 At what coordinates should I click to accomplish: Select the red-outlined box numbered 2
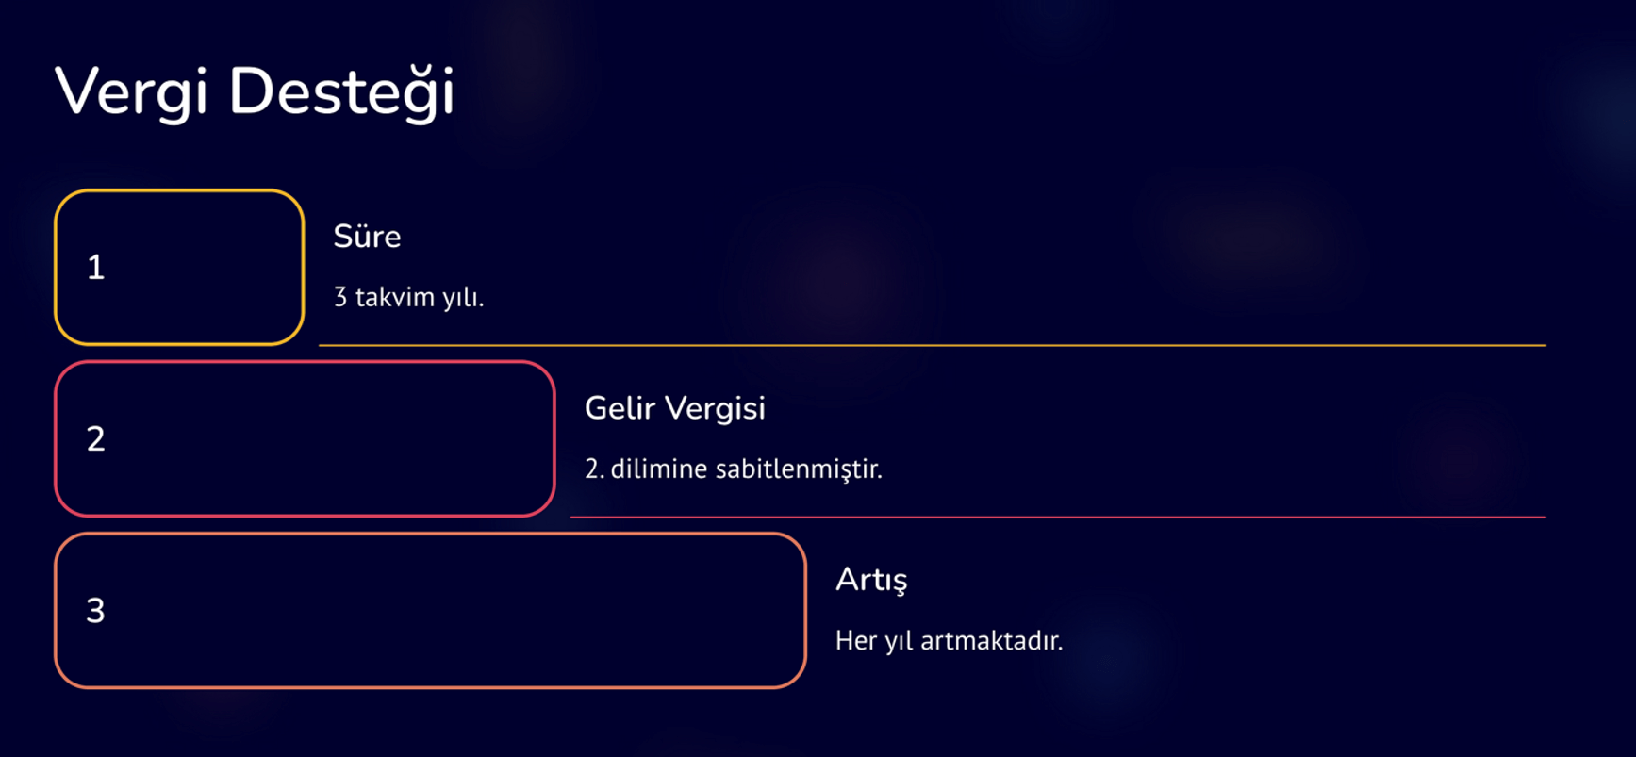pos(305,439)
